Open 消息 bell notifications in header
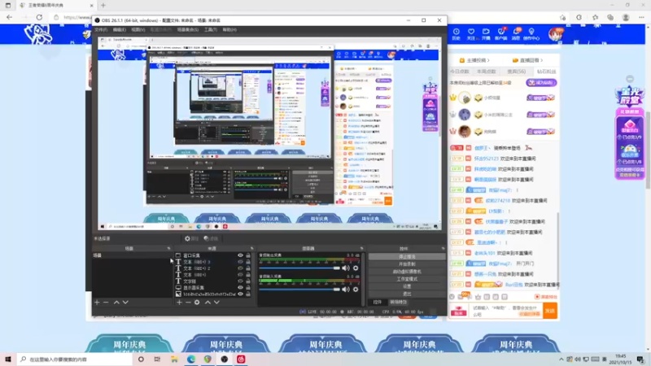This screenshot has width=651, height=366. point(516,34)
